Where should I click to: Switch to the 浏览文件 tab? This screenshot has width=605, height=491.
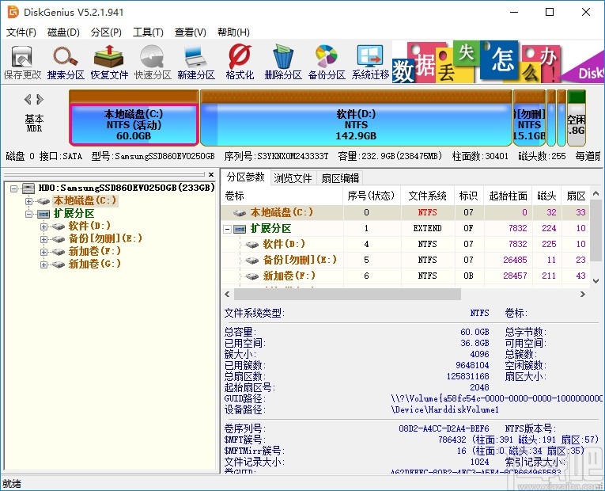pyautogui.click(x=293, y=178)
